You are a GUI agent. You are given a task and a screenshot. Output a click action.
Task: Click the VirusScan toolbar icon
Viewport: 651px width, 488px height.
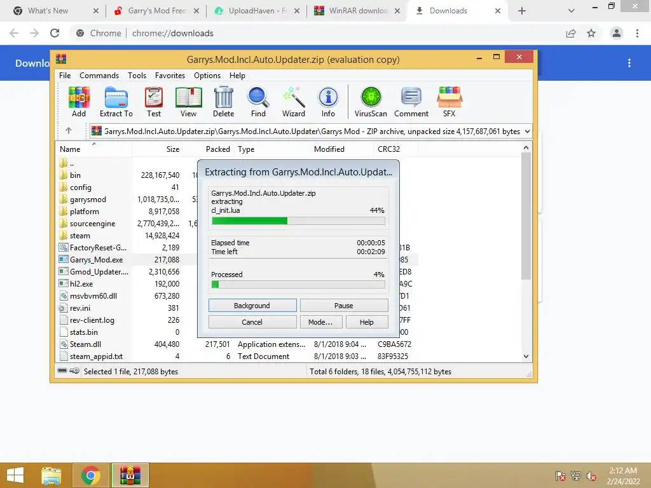[x=371, y=102]
